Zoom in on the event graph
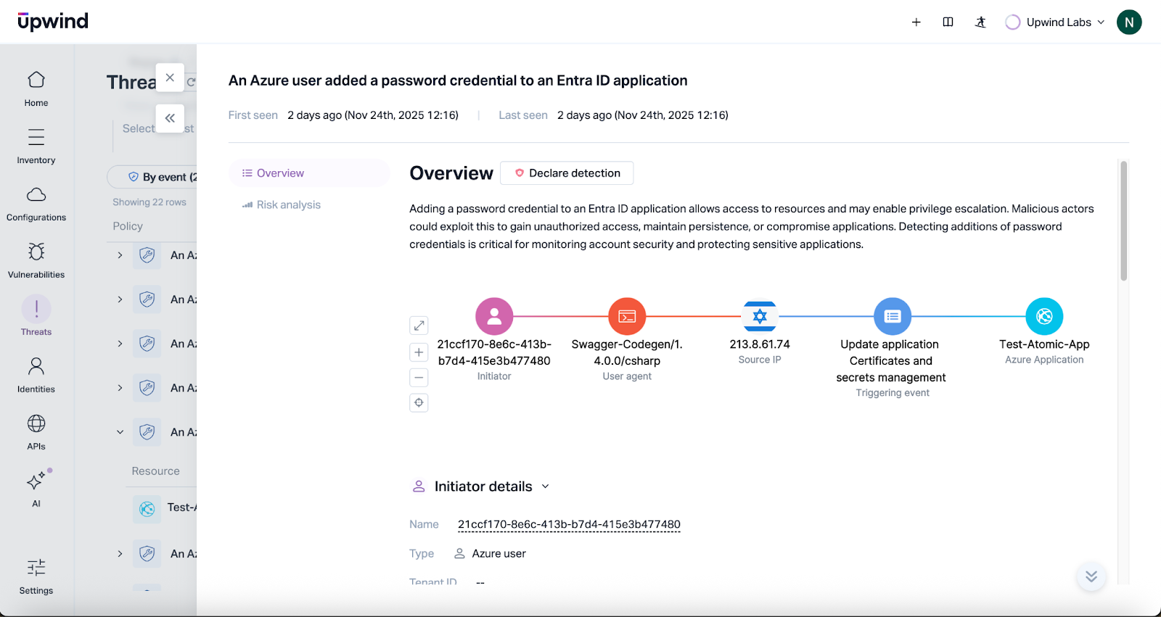The width and height of the screenshot is (1161, 617). click(x=419, y=352)
